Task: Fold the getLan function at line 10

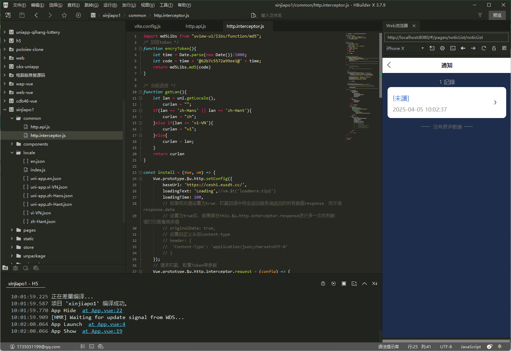Action: tap(140, 92)
